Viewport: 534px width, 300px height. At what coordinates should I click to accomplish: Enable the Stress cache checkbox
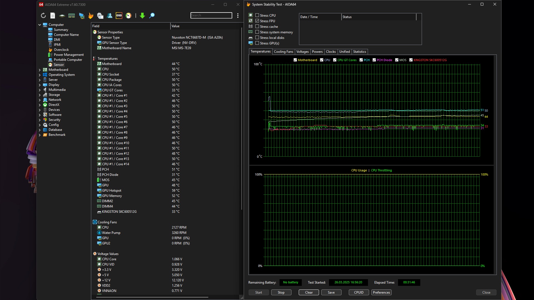[x=257, y=26]
